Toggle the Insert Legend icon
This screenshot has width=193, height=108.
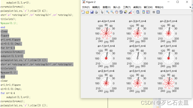148,12
